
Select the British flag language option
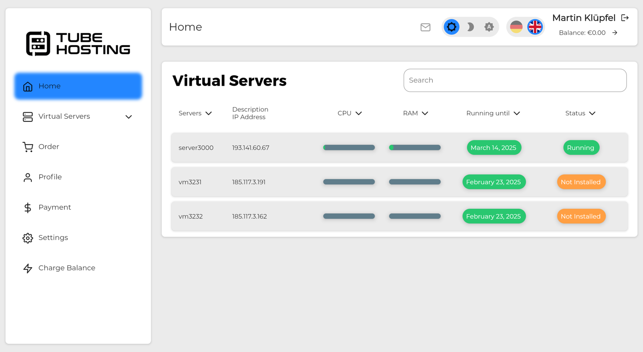[x=535, y=27]
